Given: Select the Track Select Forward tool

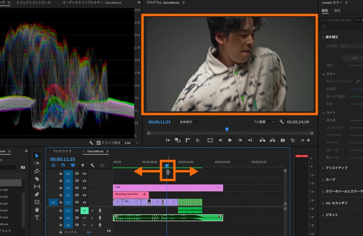Looking at the screenshot, I should (37, 163).
